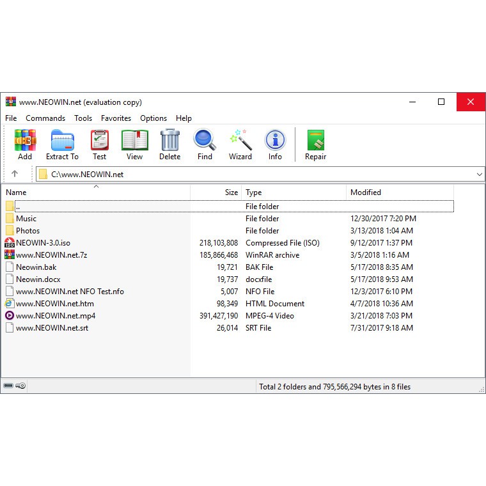Select the Music folder
The image size is (486, 486).
point(26,219)
